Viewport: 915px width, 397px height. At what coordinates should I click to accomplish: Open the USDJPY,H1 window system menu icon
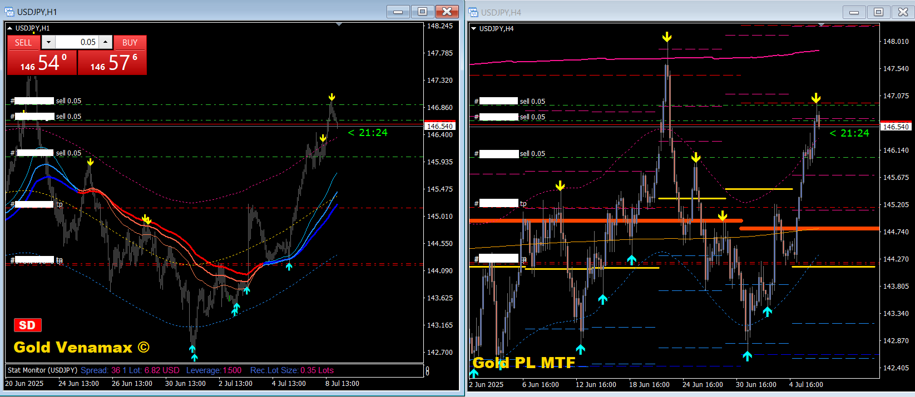pos(9,12)
